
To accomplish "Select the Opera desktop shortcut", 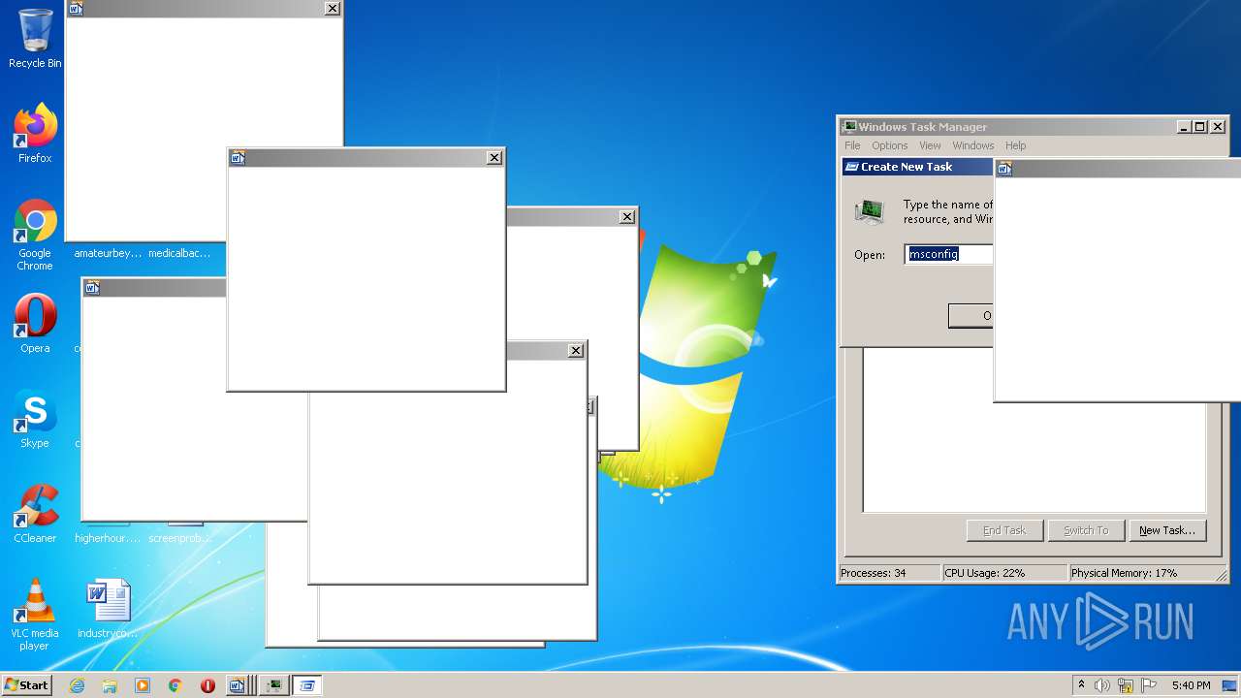I will 35,324.
